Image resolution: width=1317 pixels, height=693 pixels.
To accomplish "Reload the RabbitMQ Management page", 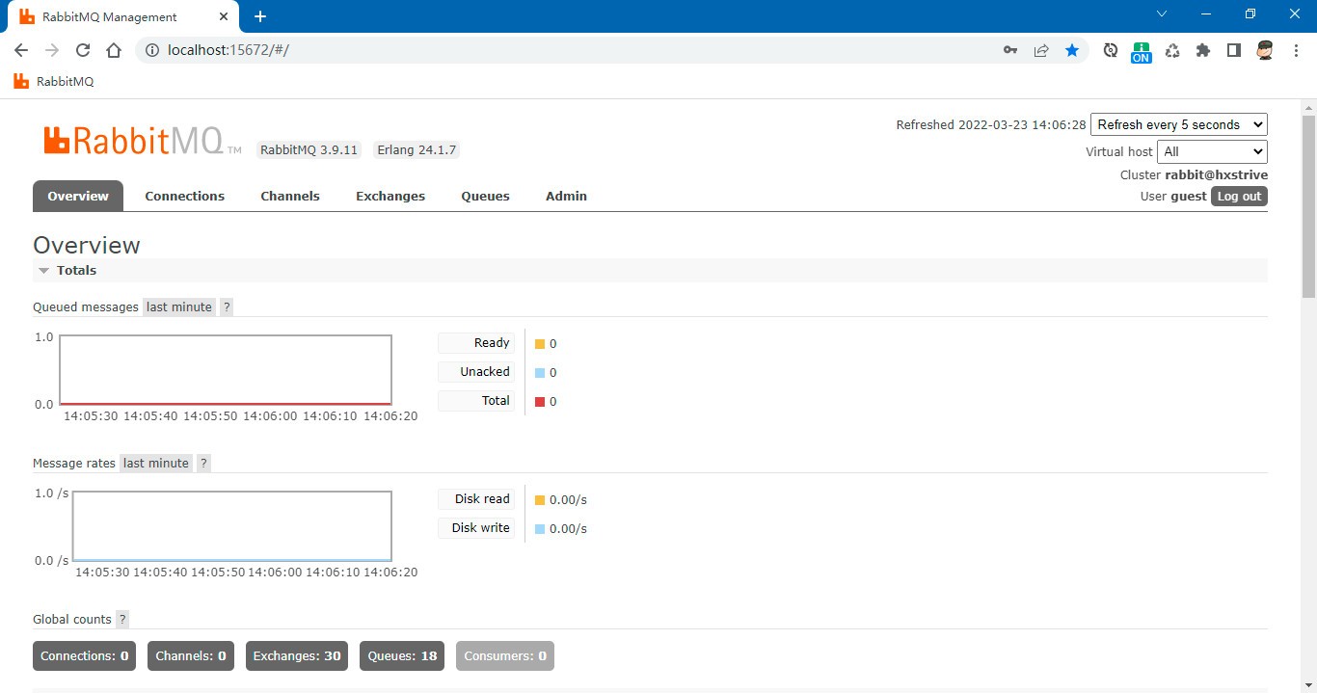I will [83, 50].
